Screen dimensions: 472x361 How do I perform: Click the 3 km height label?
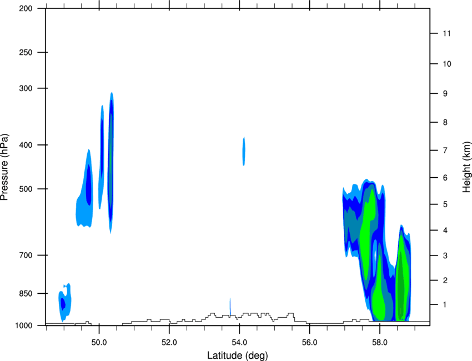click(x=445, y=255)
